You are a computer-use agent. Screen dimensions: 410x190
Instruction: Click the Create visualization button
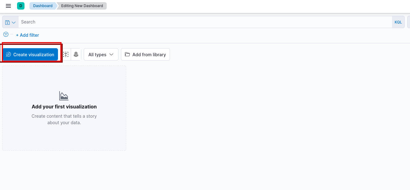pos(33,54)
